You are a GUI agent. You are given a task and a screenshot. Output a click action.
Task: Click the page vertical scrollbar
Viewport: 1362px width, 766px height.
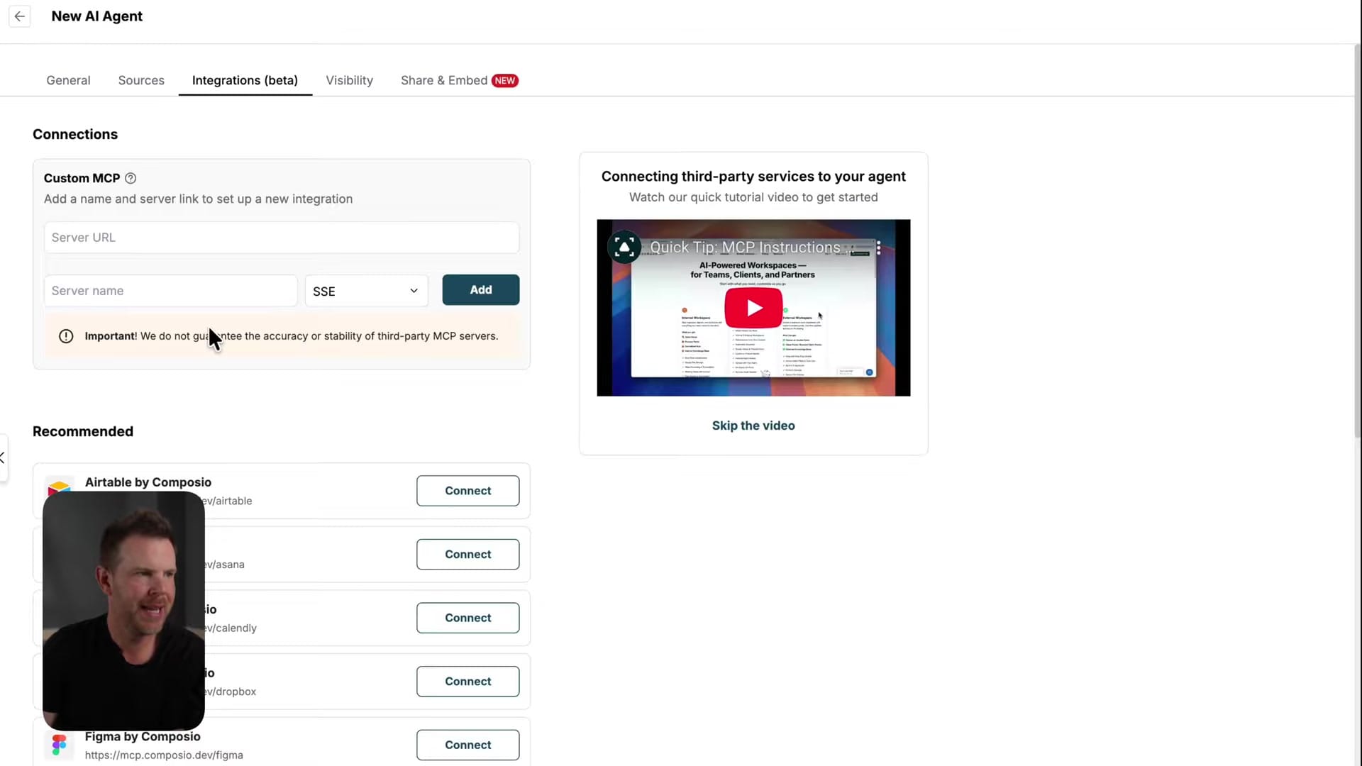pos(1357,241)
